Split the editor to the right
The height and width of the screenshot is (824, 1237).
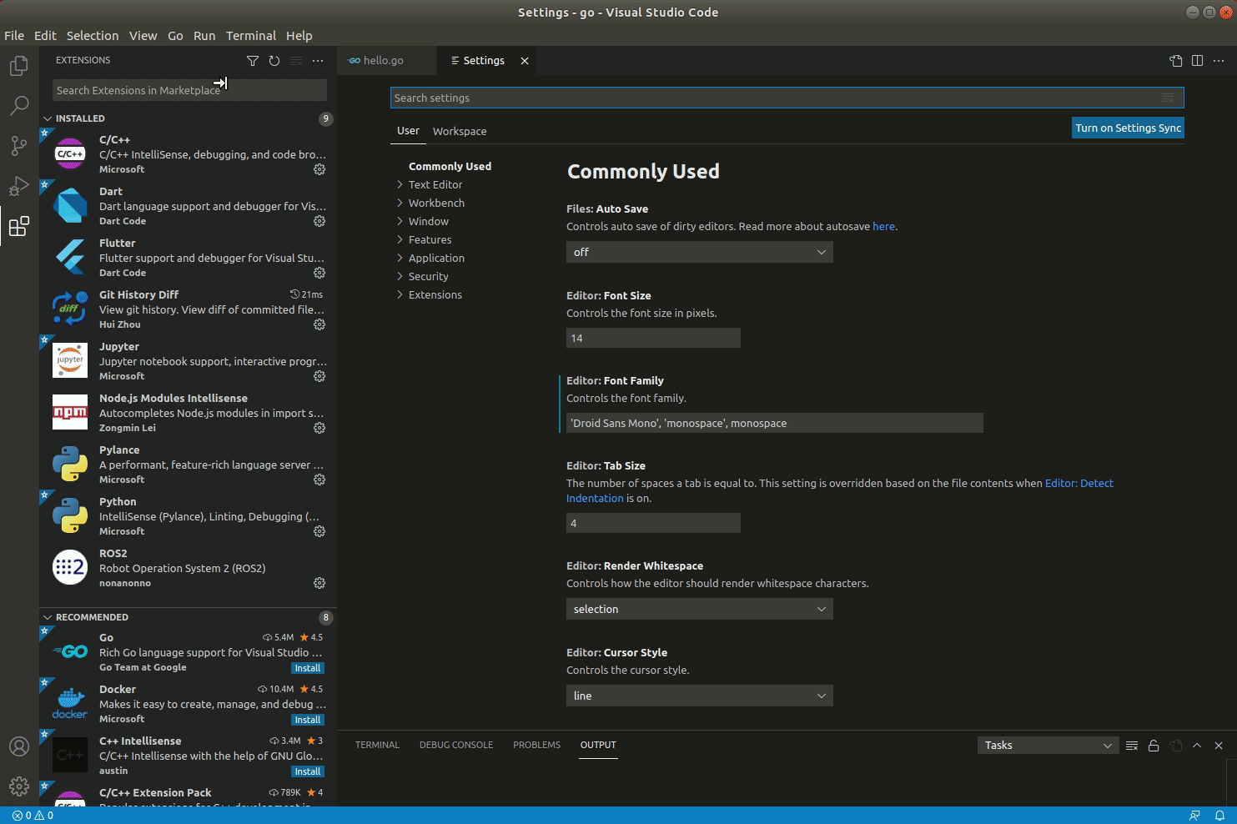(x=1198, y=61)
